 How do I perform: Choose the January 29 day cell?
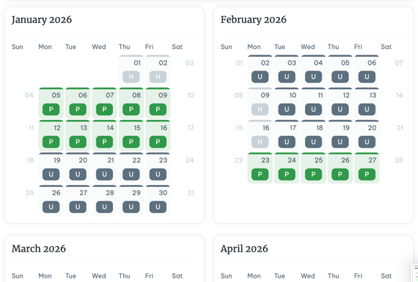click(x=131, y=201)
